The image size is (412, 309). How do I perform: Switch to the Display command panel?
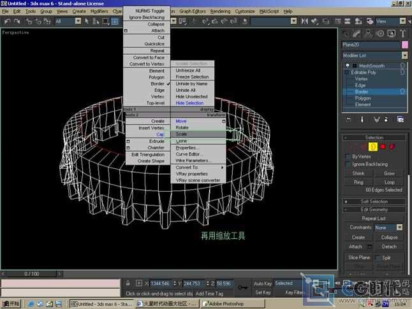(392, 34)
